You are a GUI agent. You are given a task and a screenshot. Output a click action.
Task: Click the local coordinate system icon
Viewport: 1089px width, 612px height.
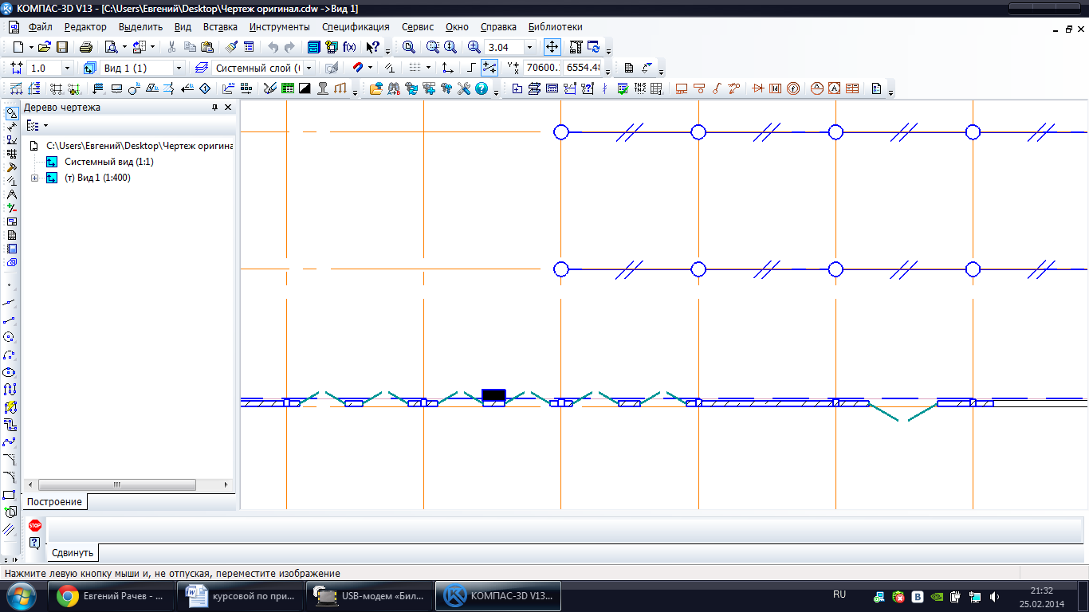[x=448, y=68]
